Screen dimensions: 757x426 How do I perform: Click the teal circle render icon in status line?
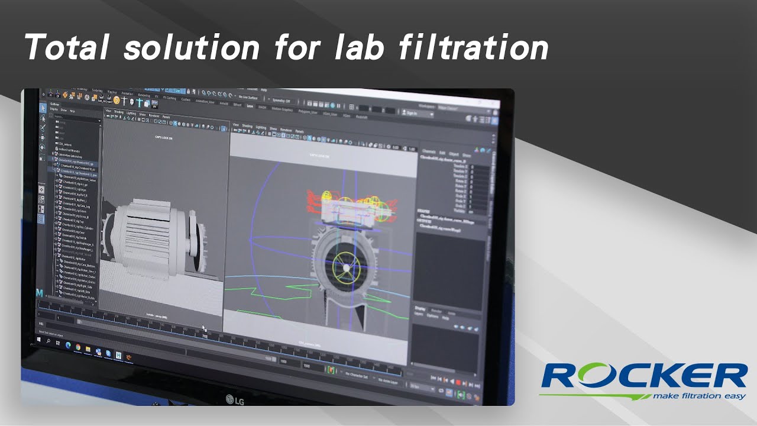point(332,105)
